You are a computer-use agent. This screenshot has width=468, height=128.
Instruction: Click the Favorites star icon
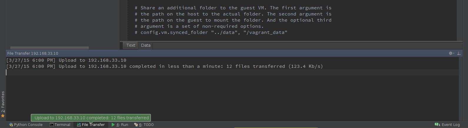[x=3, y=116]
